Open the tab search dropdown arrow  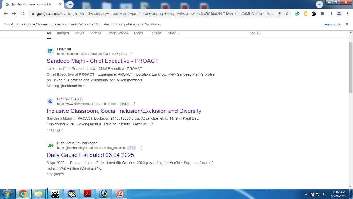pyautogui.click(x=320, y=4)
